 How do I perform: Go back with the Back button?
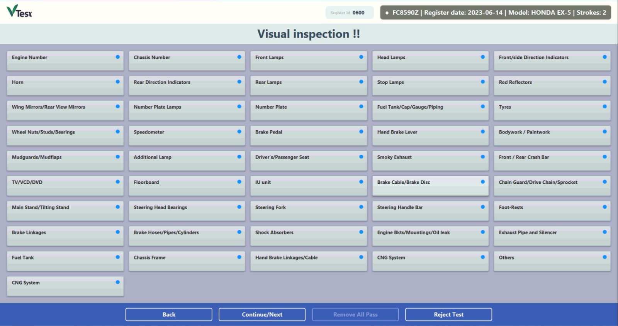point(169,314)
